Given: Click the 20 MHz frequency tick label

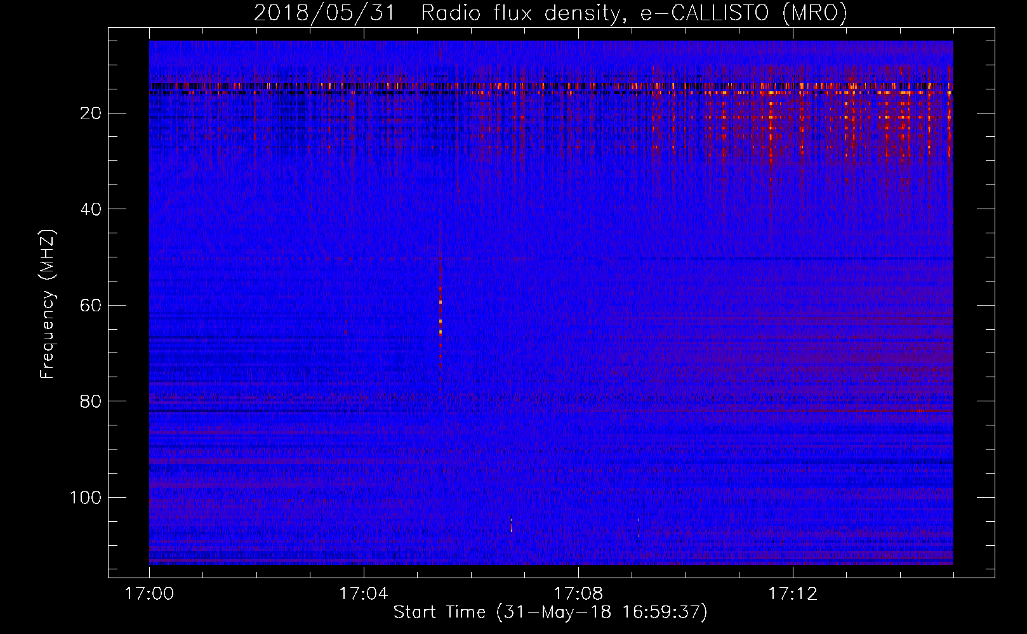Looking at the screenshot, I should [x=91, y=113].
